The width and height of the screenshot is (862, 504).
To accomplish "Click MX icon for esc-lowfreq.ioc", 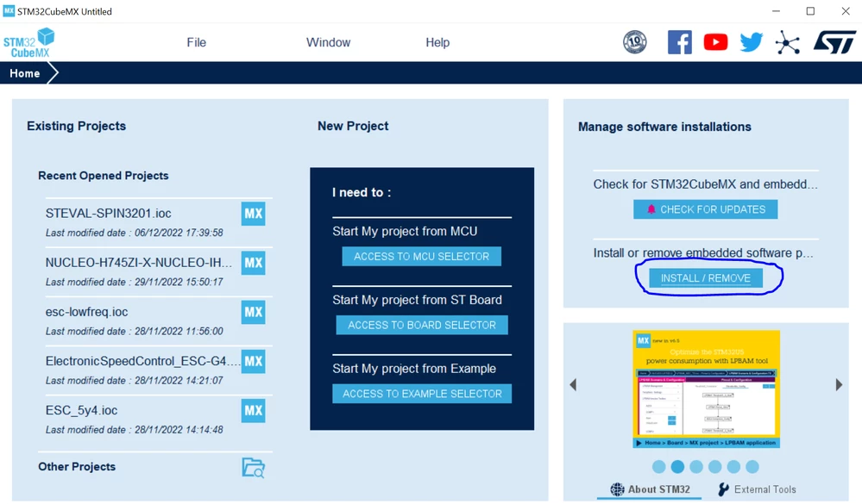I will point(254,313).
